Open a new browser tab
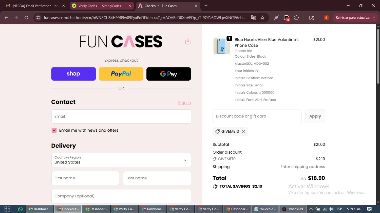 tap(206, 6)
